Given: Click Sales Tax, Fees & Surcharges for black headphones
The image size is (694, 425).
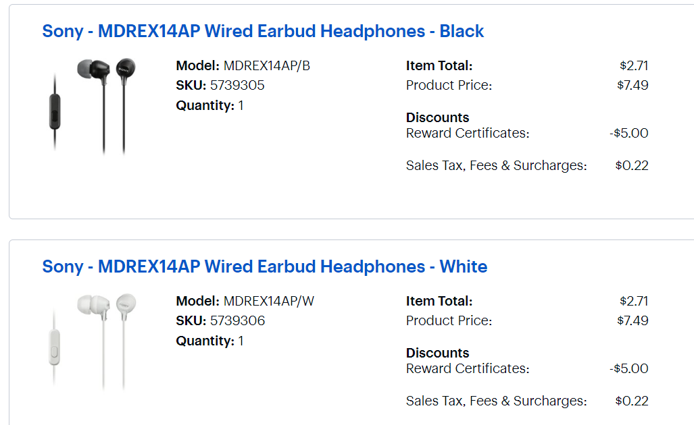Looking at the screenshot, I should tap(496, 166).
